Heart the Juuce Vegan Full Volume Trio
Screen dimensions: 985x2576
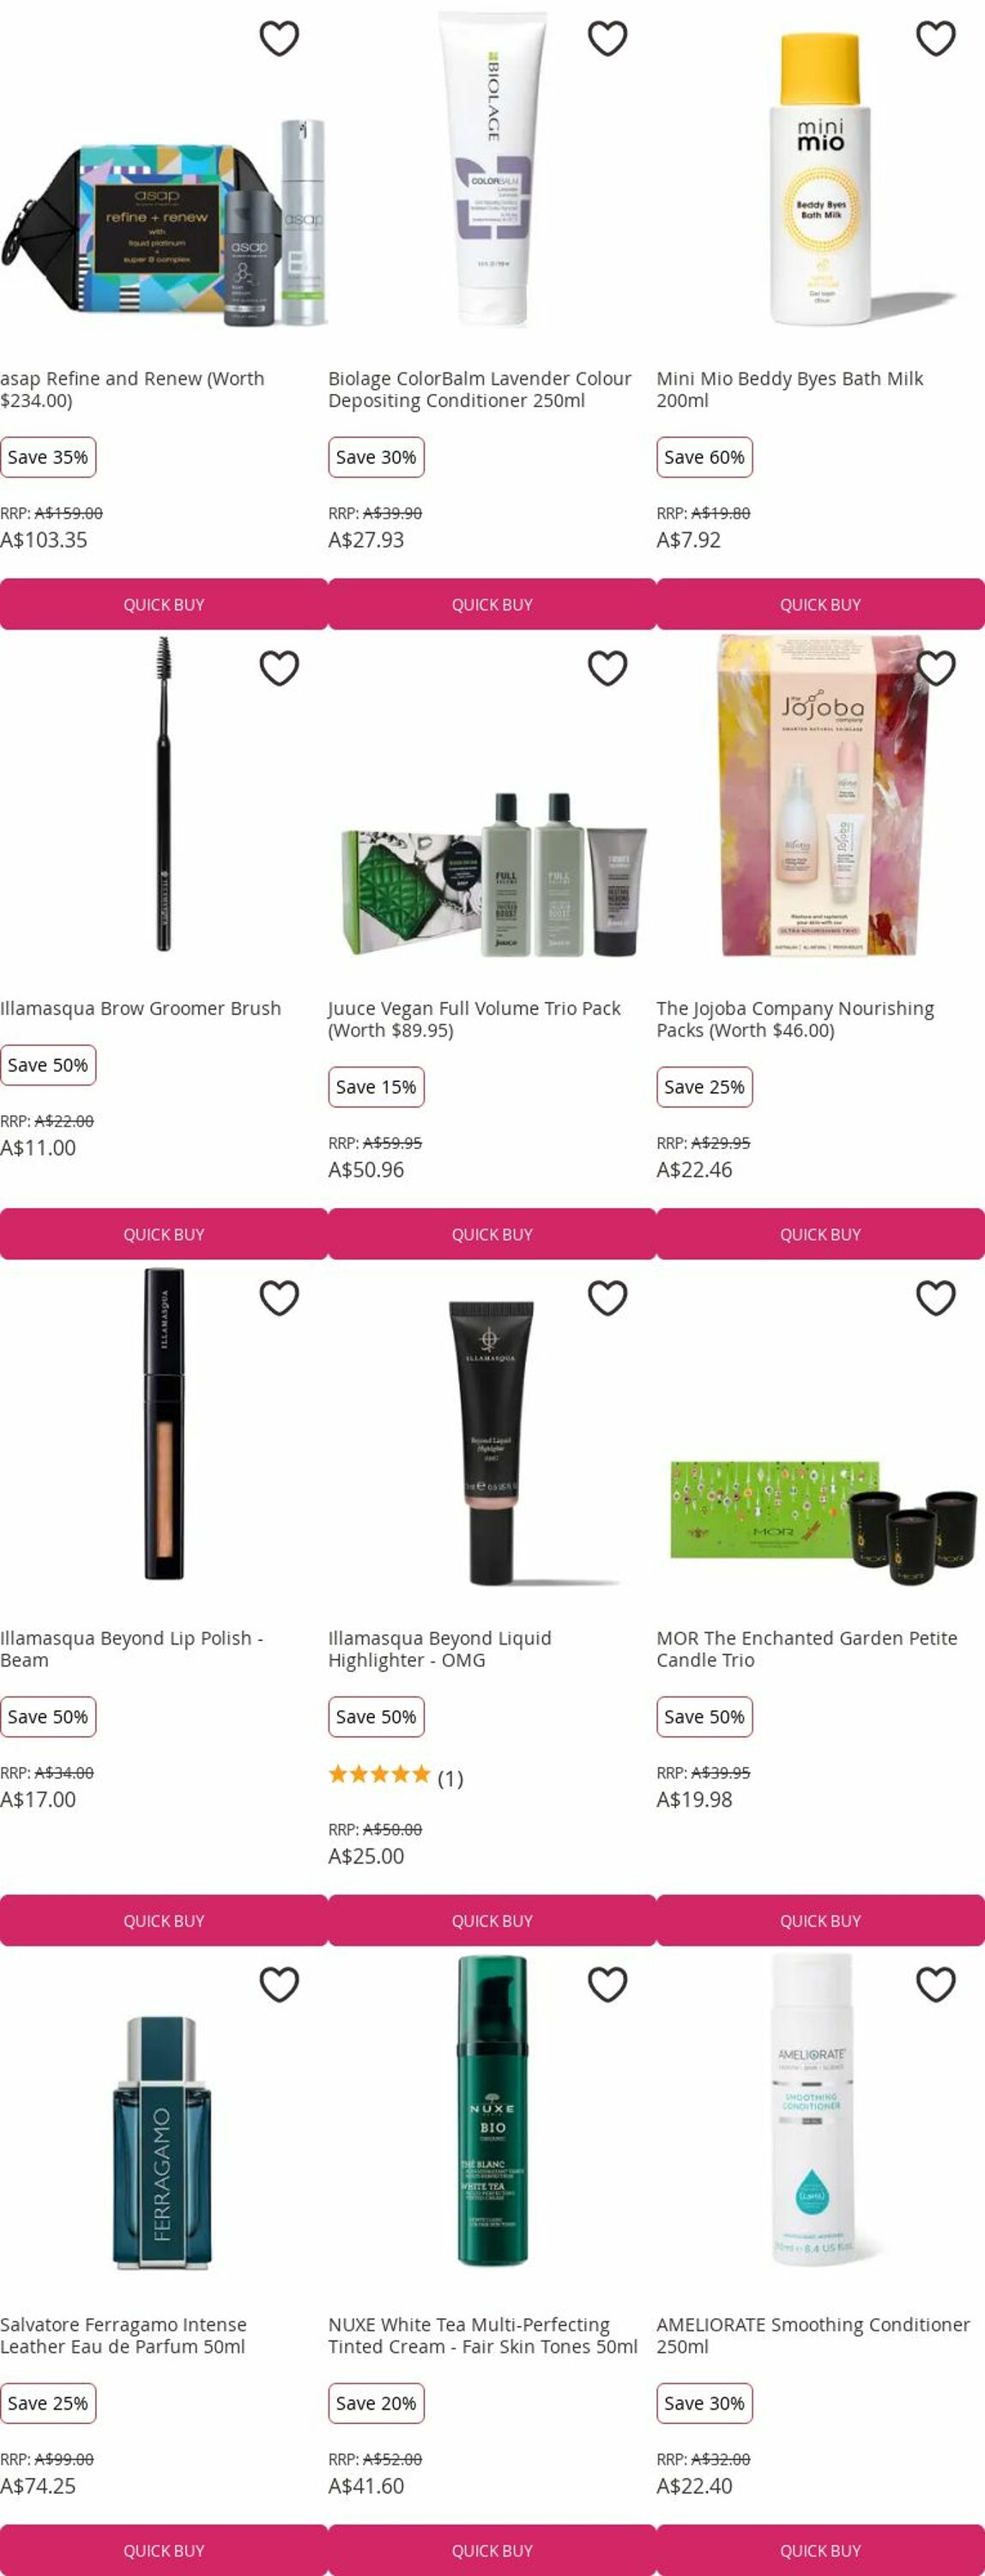[607, 668]
